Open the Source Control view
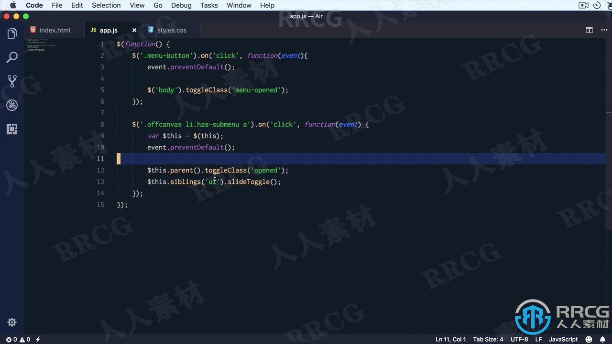 [x=12, y=81]
